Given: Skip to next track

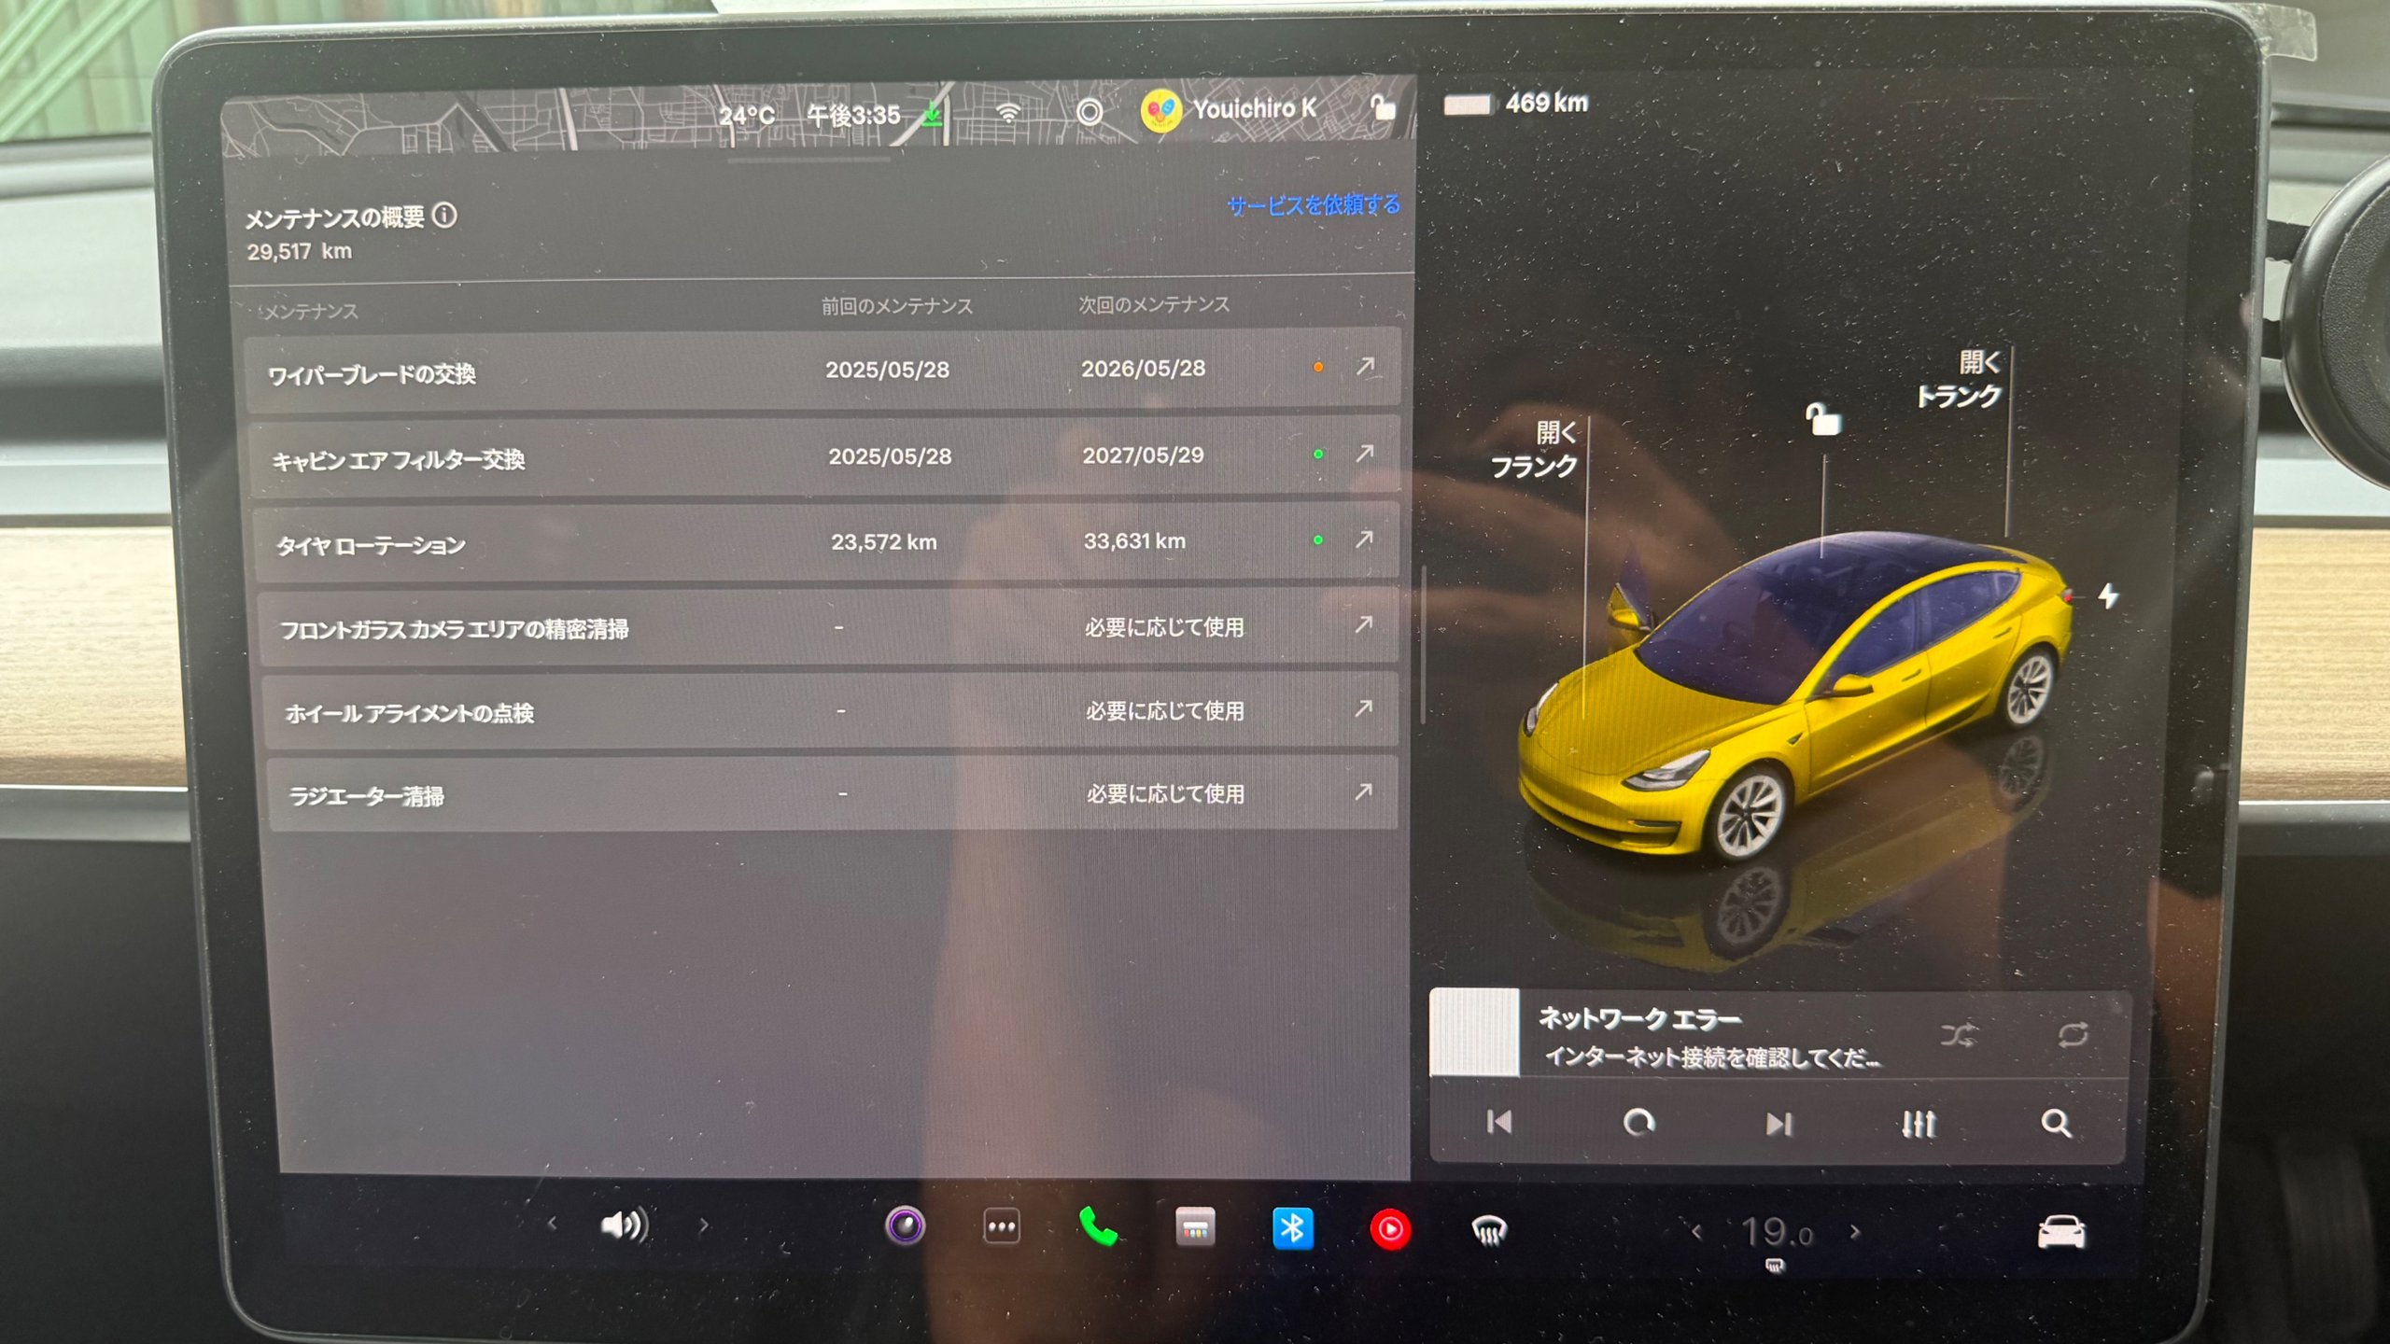Looking at the screenshot, I should click(1778, 1124).
